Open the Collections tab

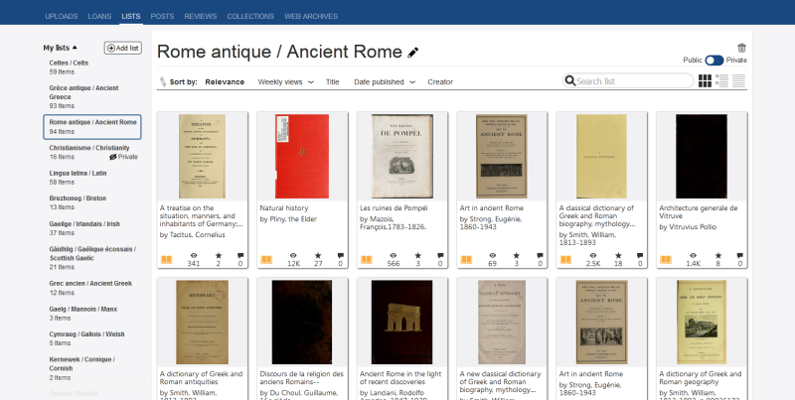(250, 16)
